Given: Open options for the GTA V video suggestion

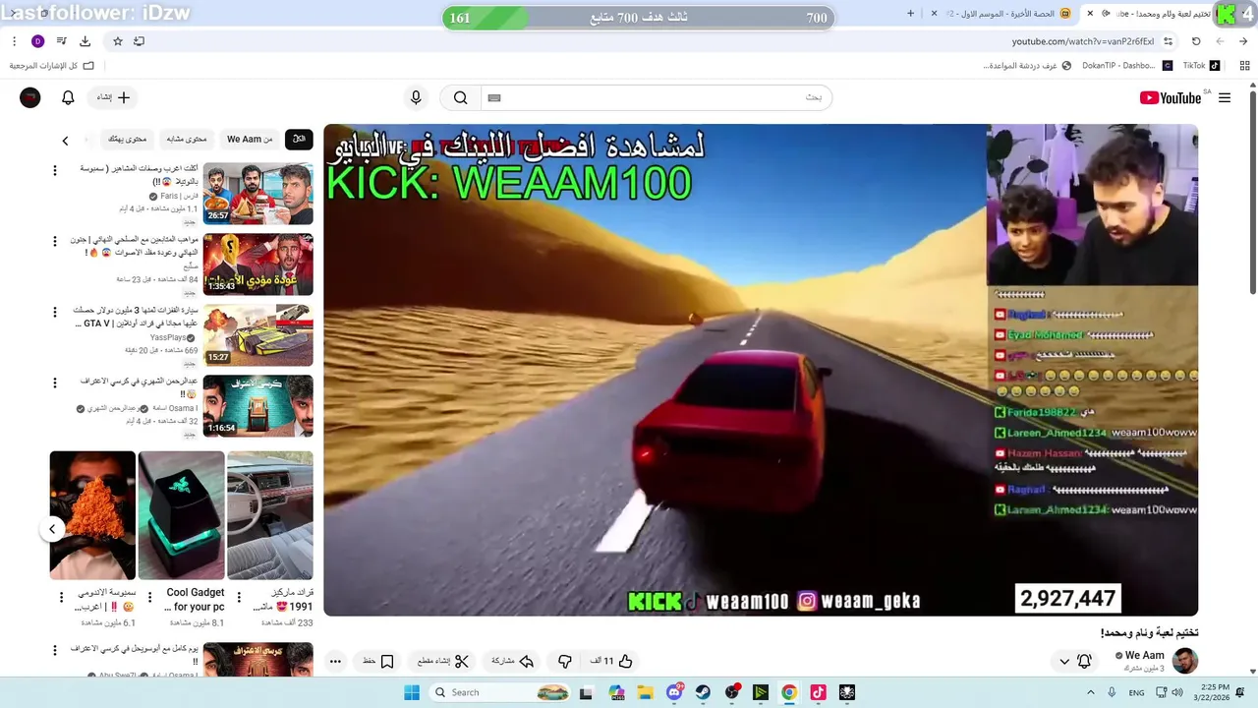Looking at the screenshot, I should 55,312.
